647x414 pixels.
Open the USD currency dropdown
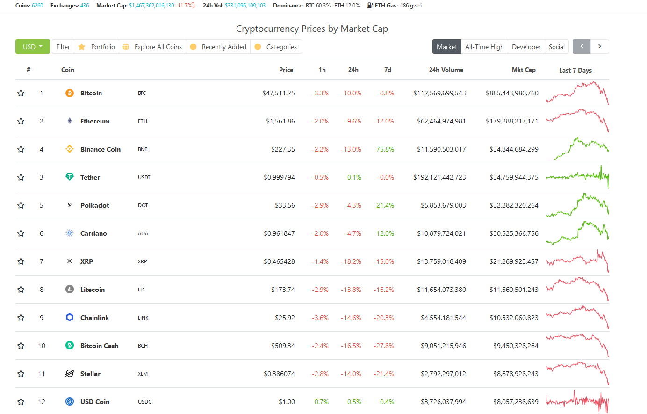(x=33, y=47)
